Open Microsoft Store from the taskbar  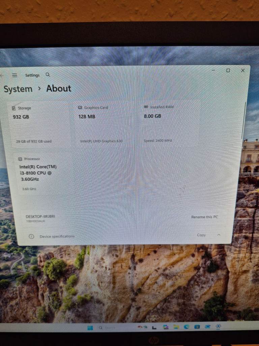197,327
